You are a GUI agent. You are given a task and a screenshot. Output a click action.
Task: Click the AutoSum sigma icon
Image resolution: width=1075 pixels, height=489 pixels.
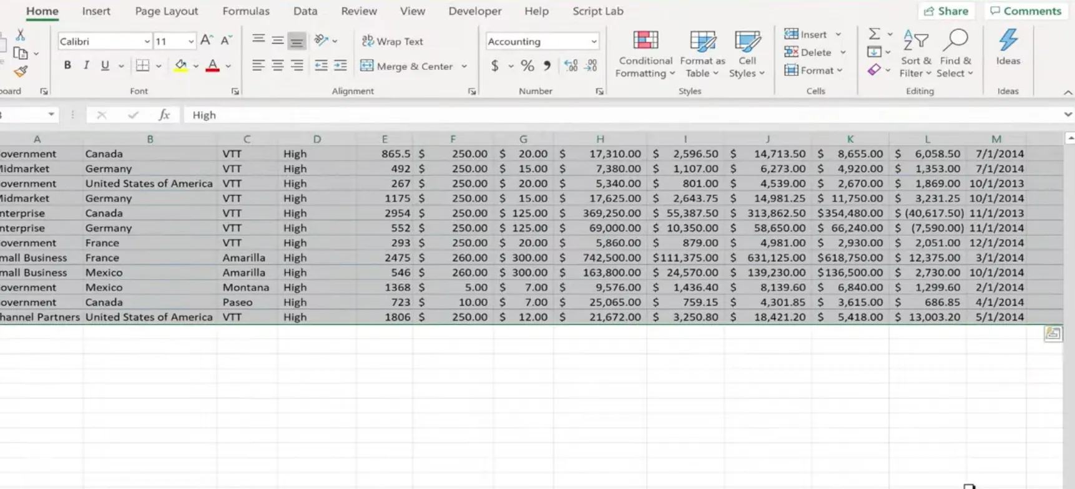click(875, 34)
